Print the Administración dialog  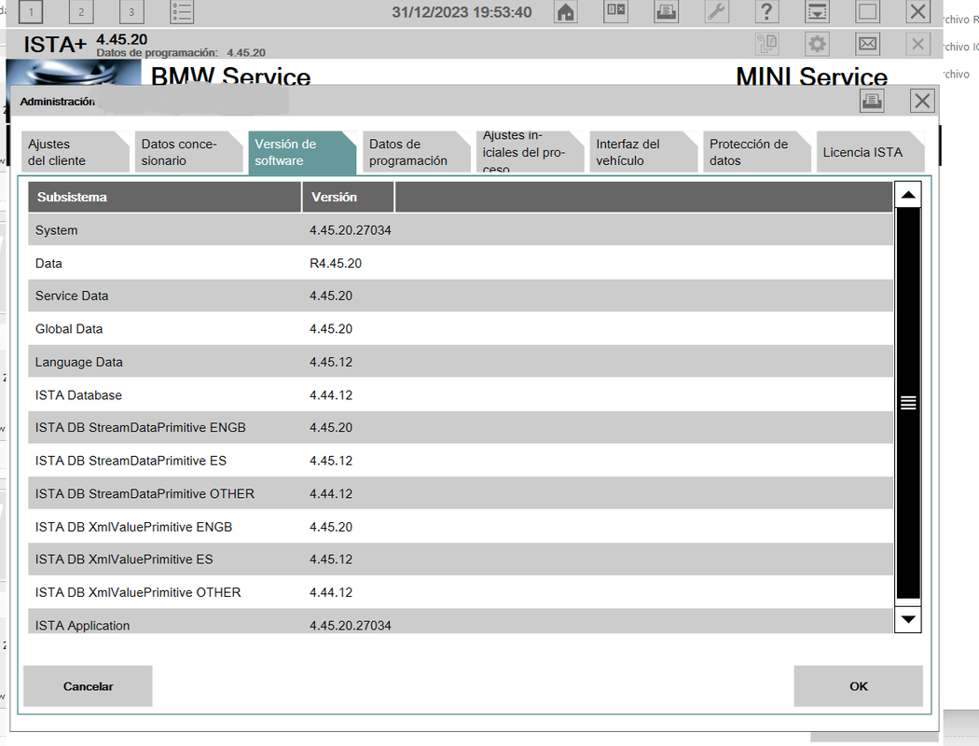[x=872, y=101]
